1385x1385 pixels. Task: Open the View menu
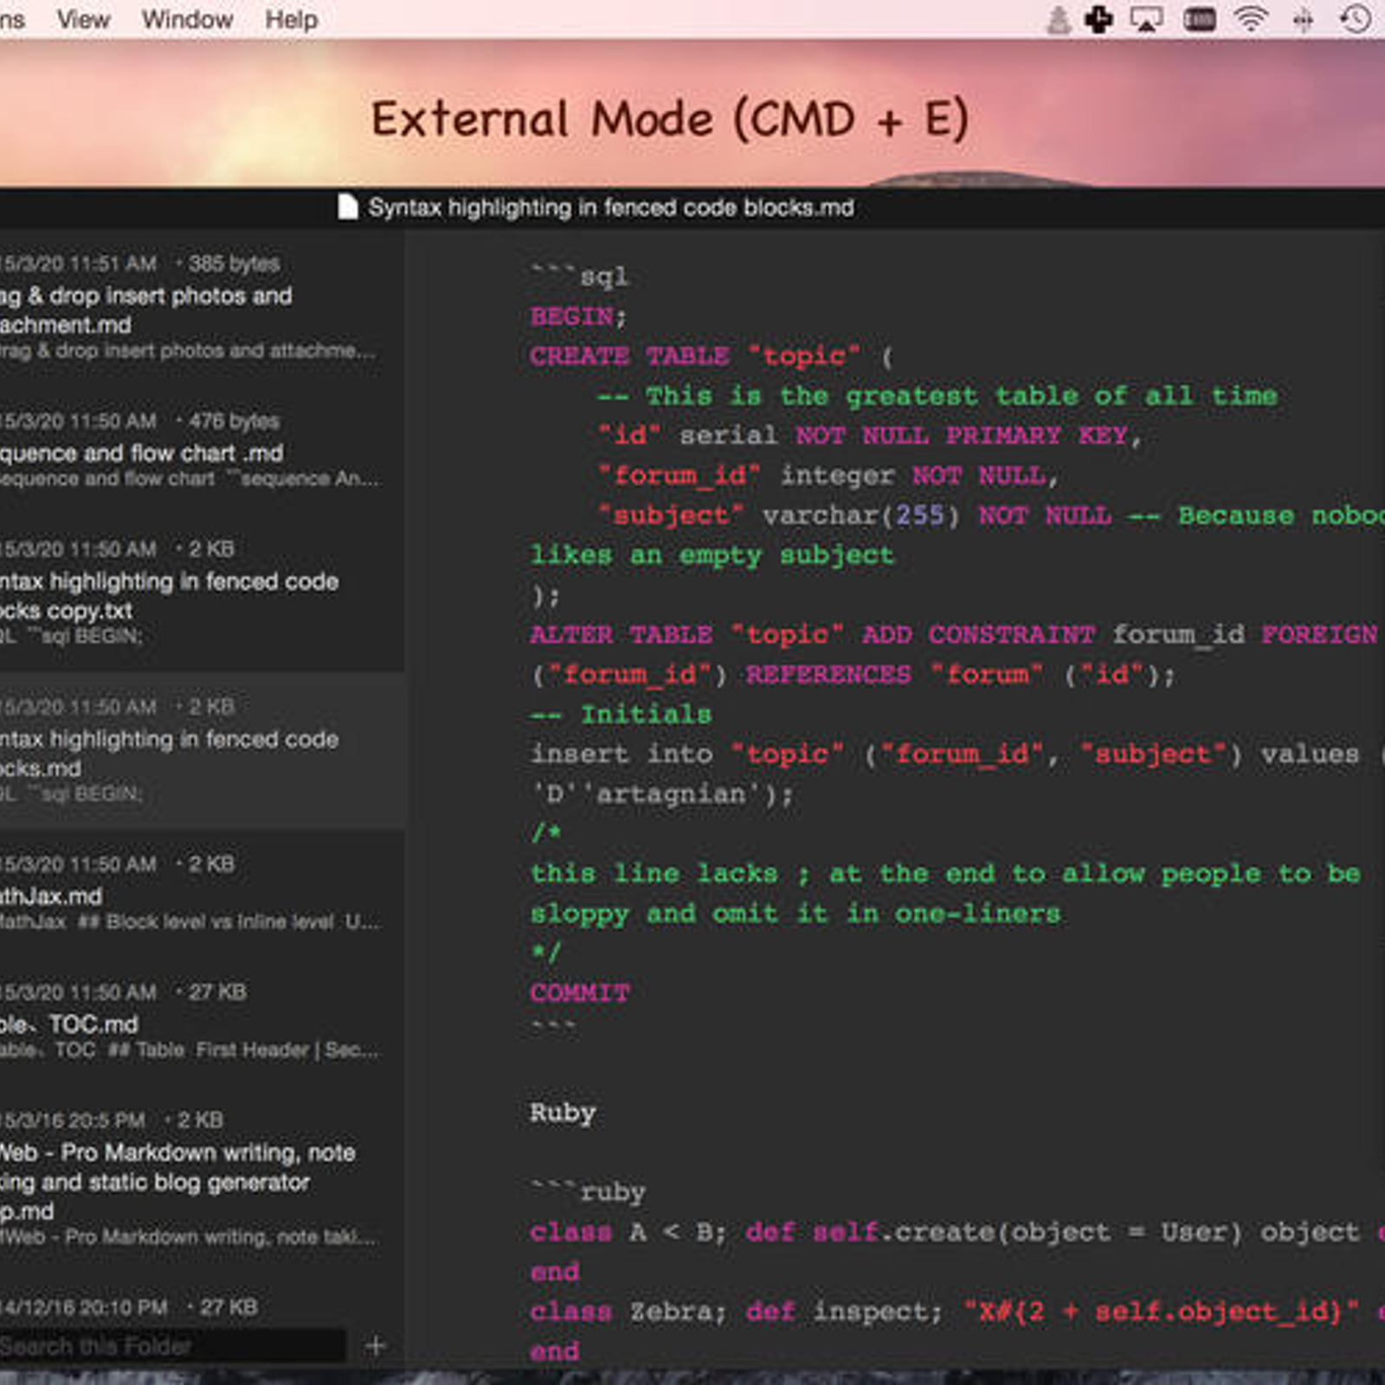point(83,19)
